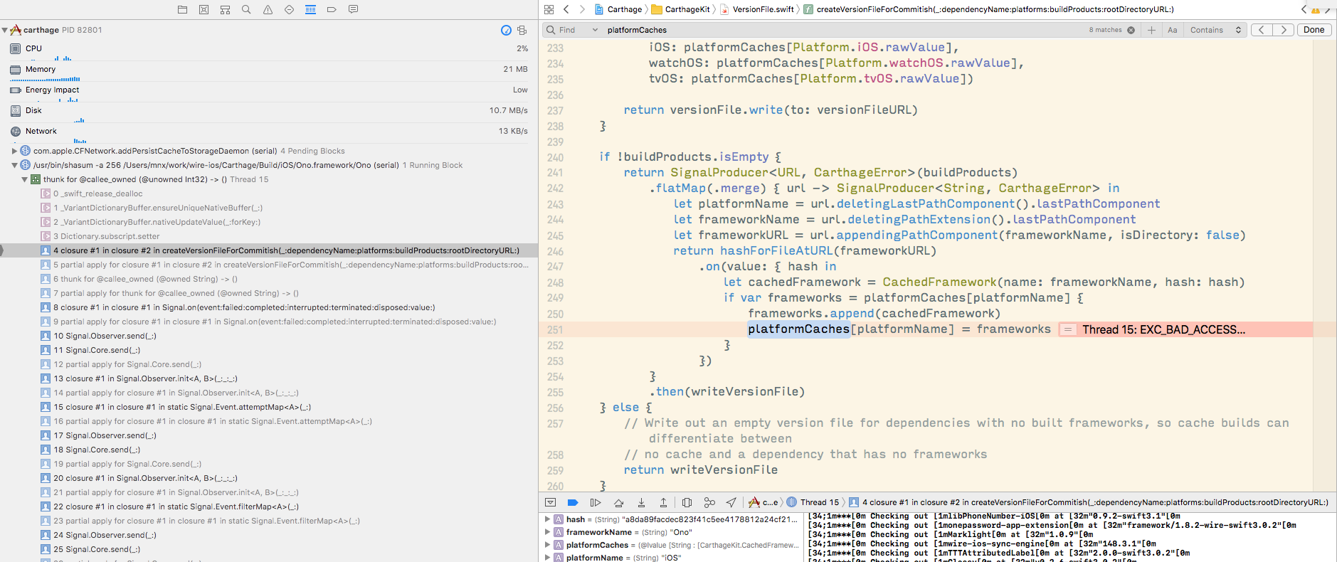1337x562 pixels.
Task: Open the Project navigator folder icon
Action: tap(182, 9)
